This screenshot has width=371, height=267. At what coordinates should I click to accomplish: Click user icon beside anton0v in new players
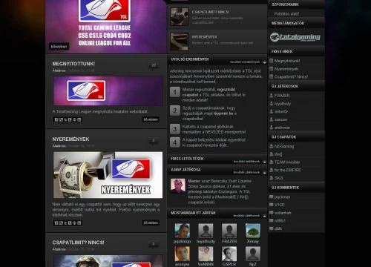tap(272, 111)
